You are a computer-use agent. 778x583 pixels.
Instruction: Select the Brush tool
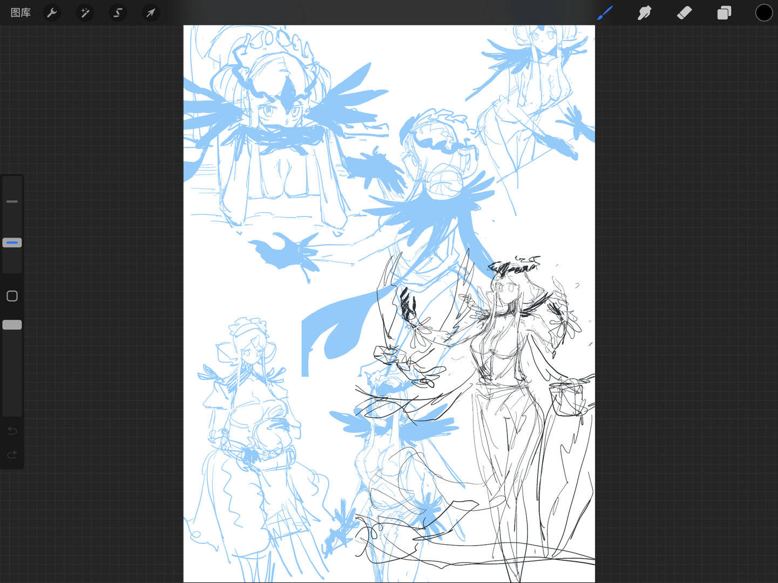click(605, 12)
